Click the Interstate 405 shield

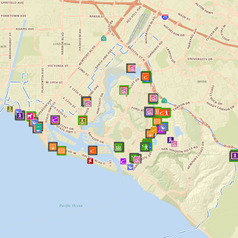click(x=165, y=17)
